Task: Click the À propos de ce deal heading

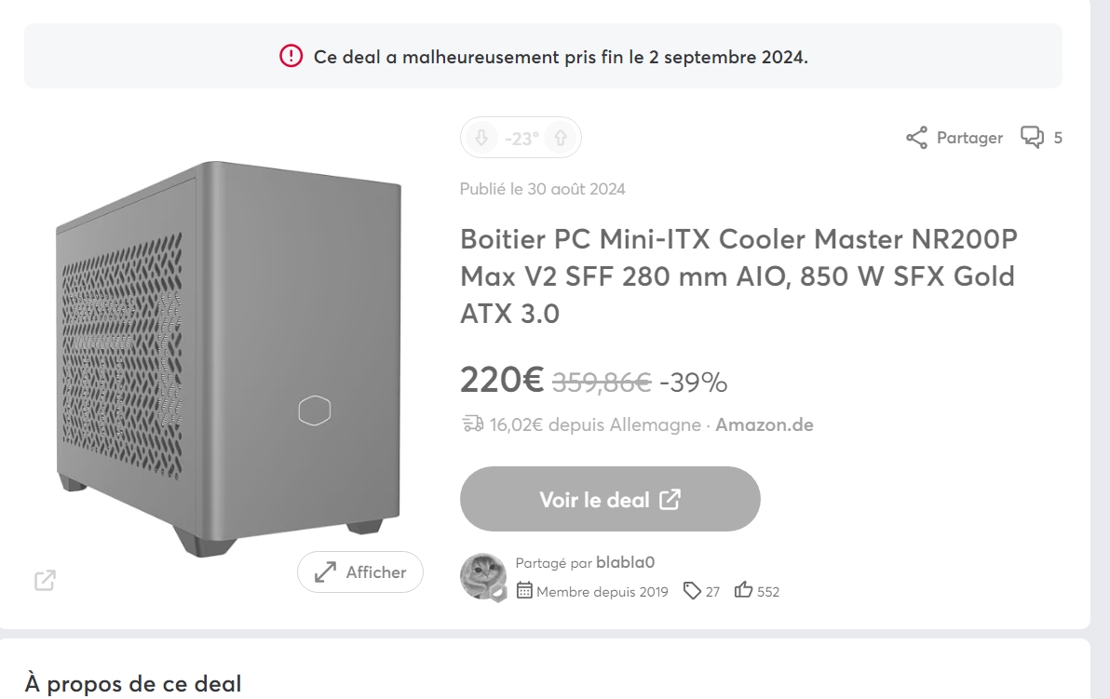Action: [x=133, y=684]
